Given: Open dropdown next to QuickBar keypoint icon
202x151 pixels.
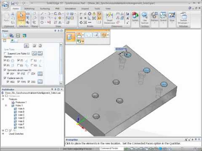Looking at the screenshot, I should click(x=83, y=41).
